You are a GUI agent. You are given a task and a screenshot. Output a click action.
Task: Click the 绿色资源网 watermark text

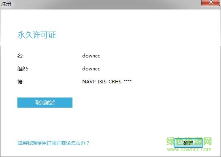(x=189, y=141)
